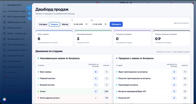Viewport: 196px width, 104px height.
Task: Open the hamburger menu beside Битрикс24
Action: [4, 5]
